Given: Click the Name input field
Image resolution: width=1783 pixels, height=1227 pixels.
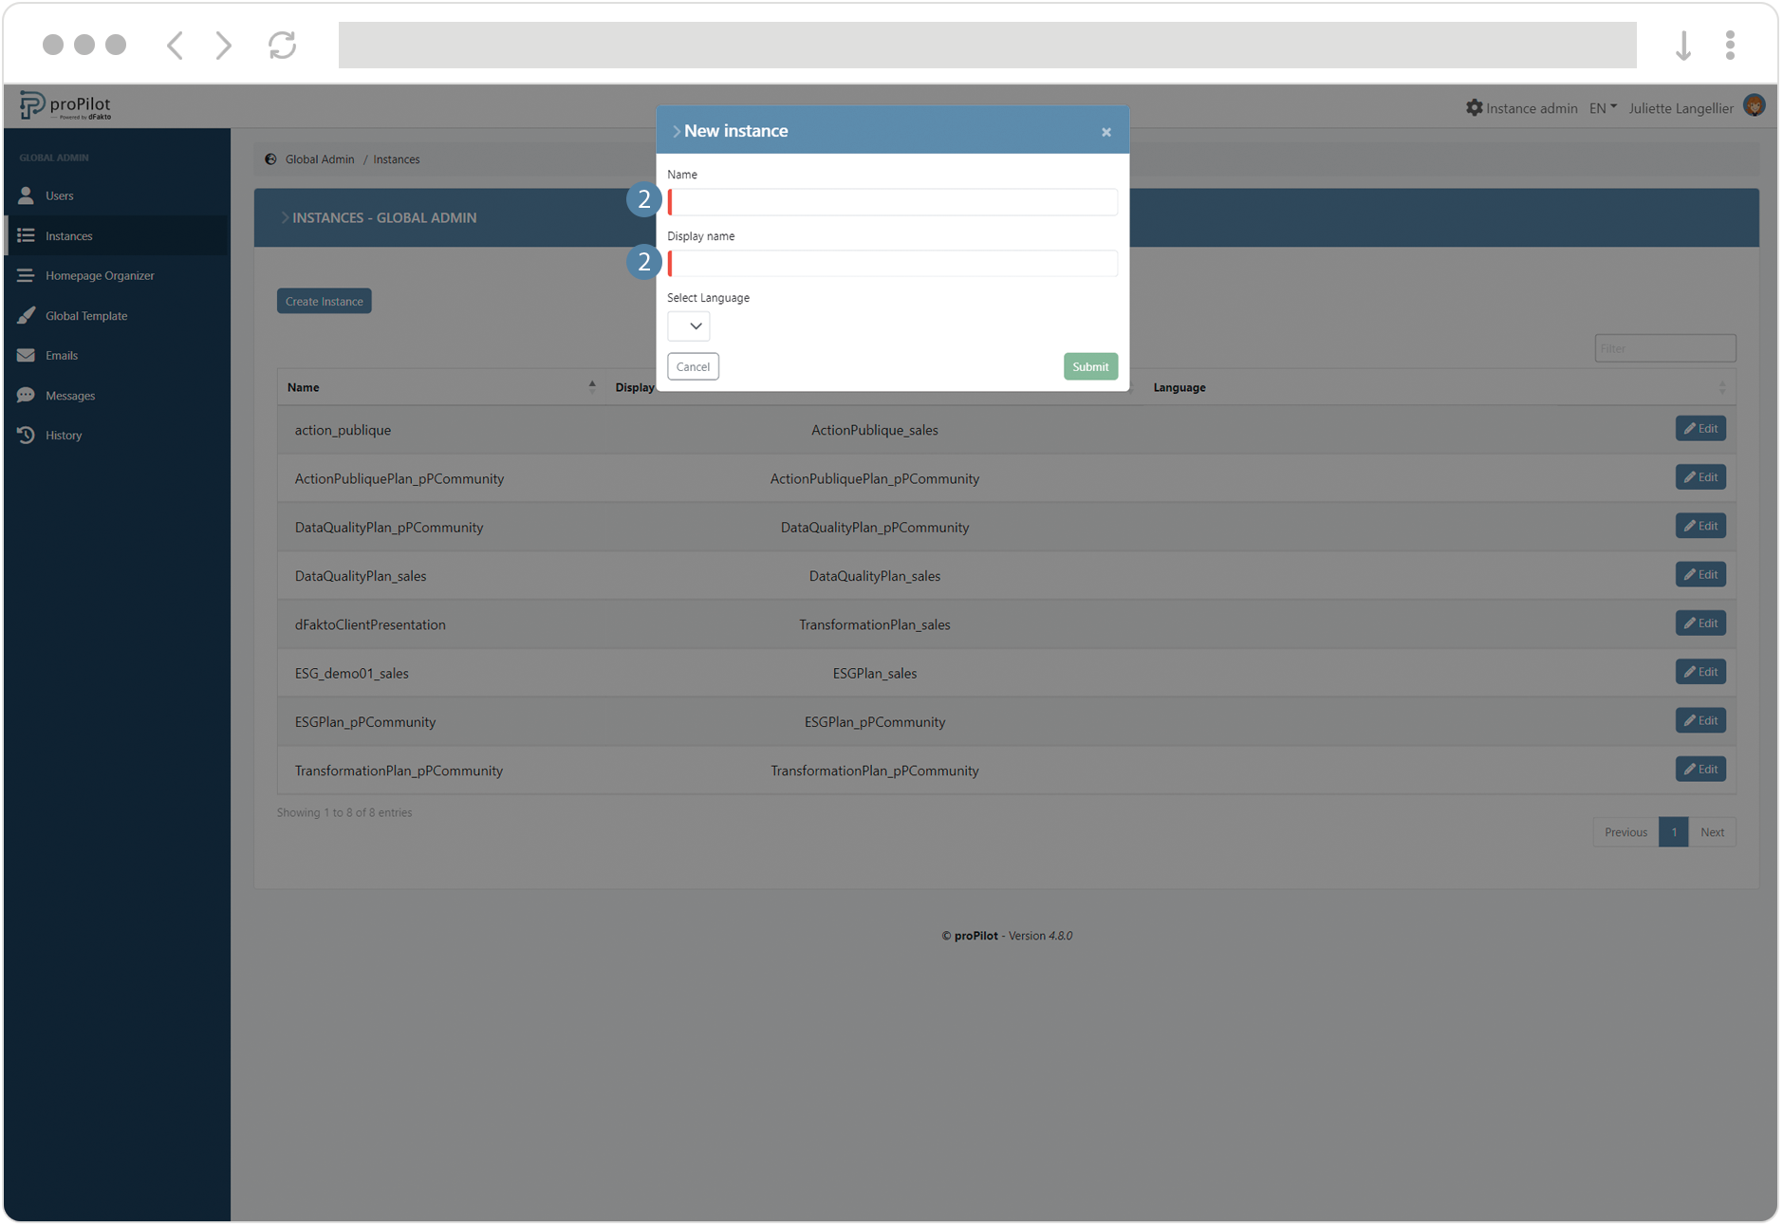Looking at the screenshot, I should 892,201.
